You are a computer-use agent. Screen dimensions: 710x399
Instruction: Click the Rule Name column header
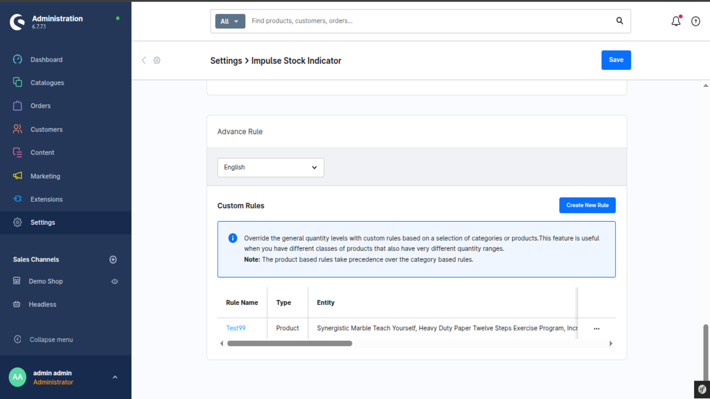coord(242,302)
